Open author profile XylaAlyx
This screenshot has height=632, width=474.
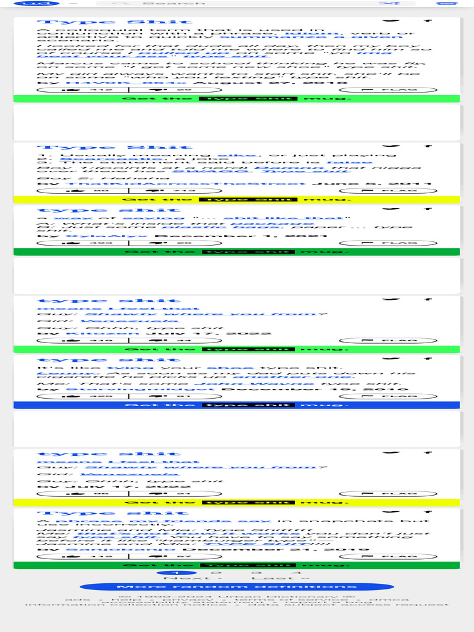(106, 236)
